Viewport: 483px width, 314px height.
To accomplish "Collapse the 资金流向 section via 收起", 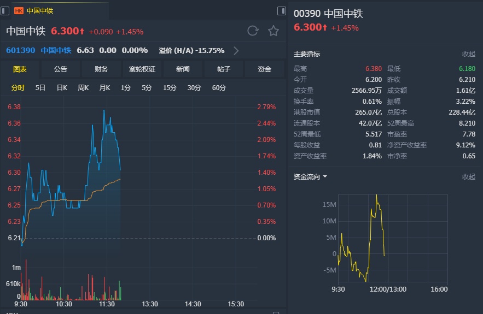I will pos(468,177).
